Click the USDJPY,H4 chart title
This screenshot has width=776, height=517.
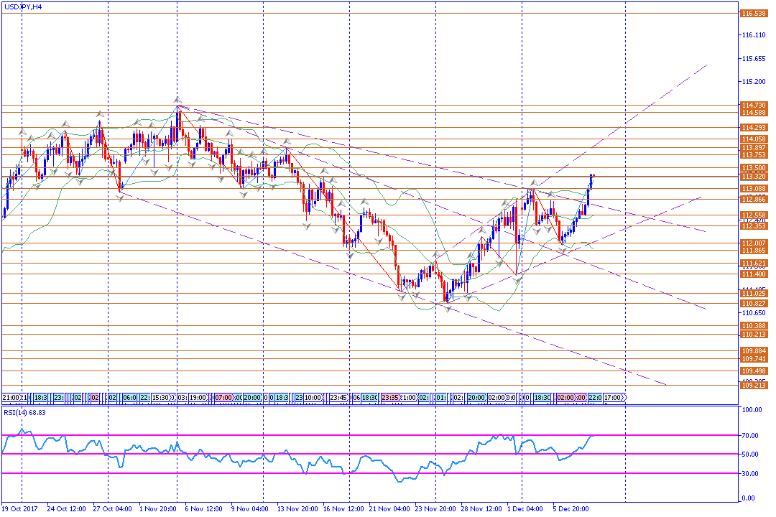(22, 6)
